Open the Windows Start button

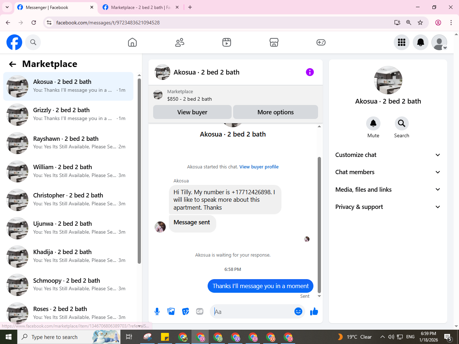tap(9, 337)
